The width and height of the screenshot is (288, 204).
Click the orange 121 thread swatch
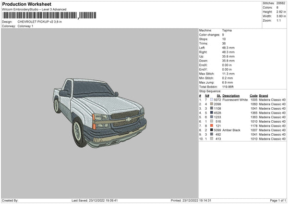[212, 126]
